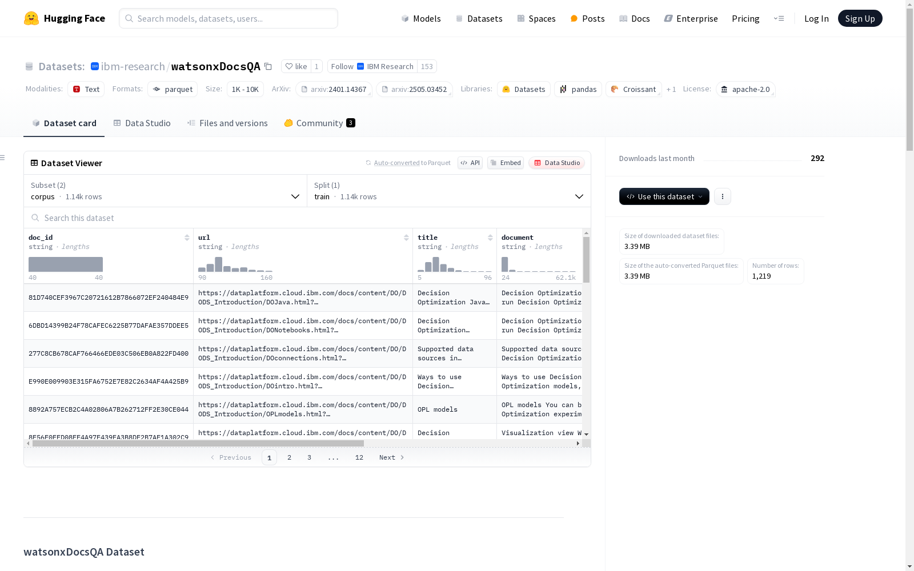This screenshot has width=914, height=571.
Task: Click the Hugging Face logo icon
Action: tap(31, 18)
